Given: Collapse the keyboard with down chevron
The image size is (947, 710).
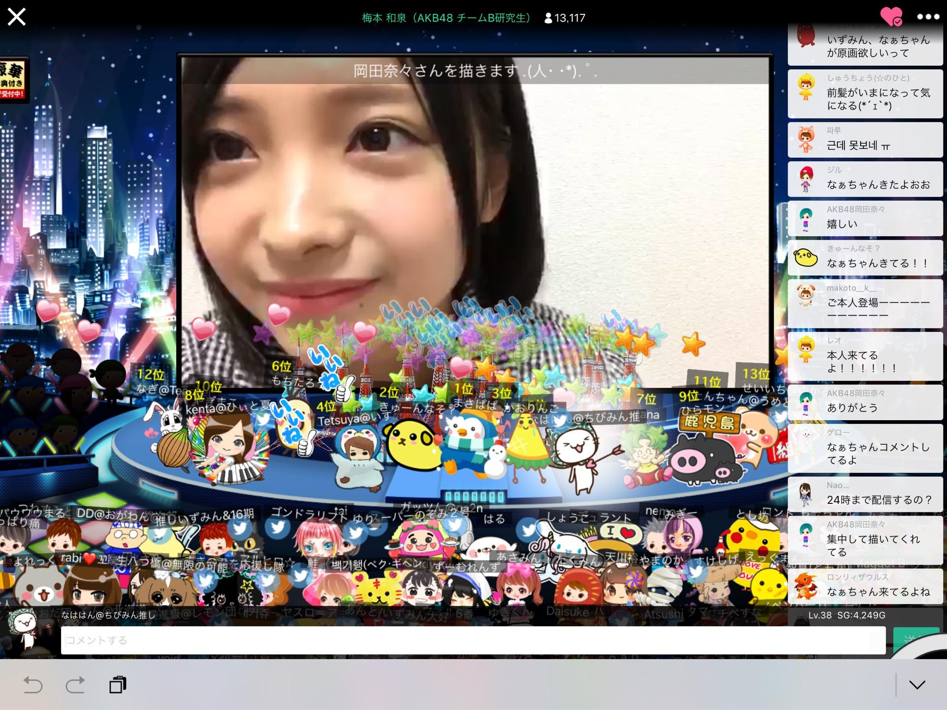Looking at the screenshot, I should pyautogui.click(x=917, y=685).
